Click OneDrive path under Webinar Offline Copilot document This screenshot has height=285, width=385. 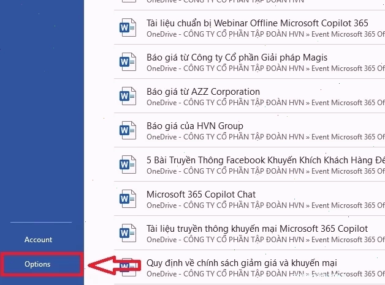265,34
